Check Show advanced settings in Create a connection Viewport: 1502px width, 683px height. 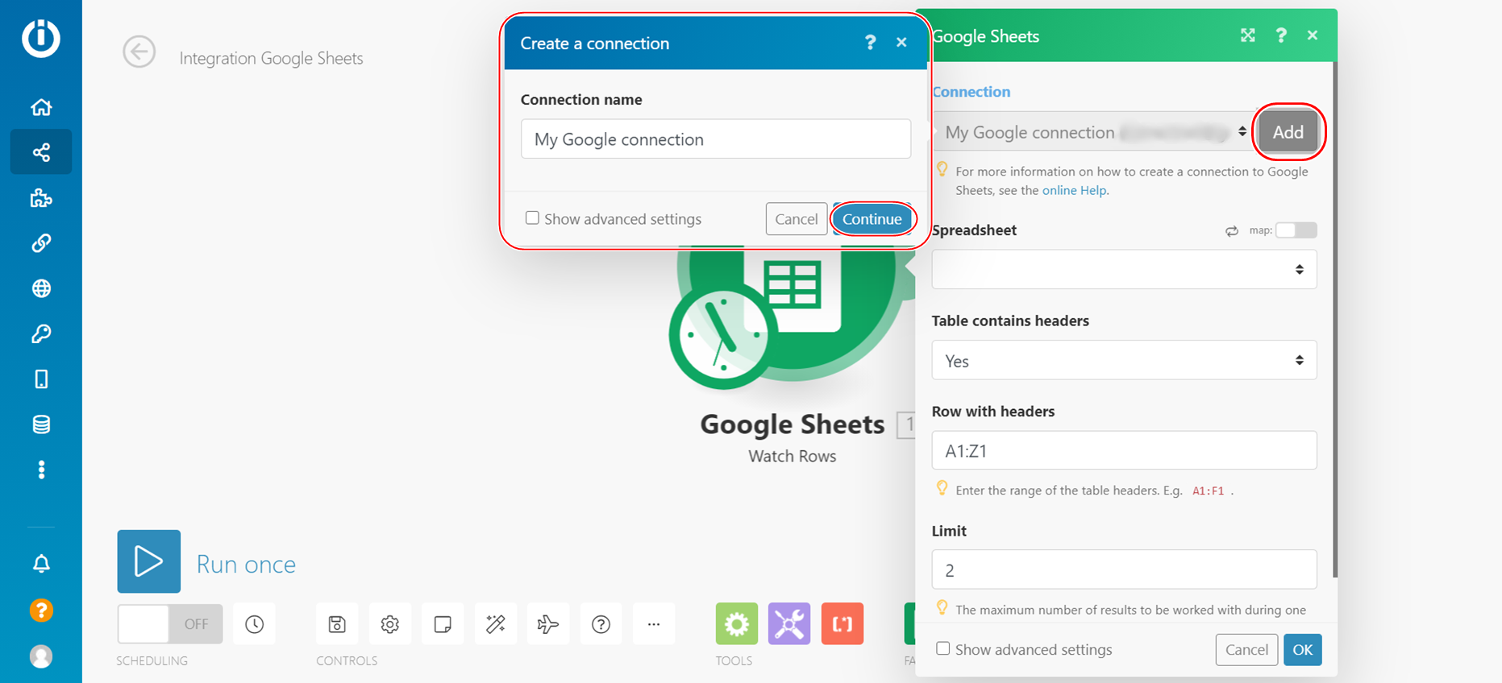point(532,218)
